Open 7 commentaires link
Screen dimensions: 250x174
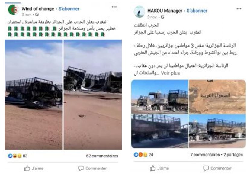205,155
